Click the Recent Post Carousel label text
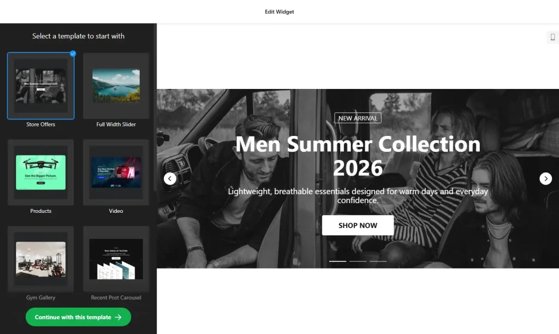Screen dimensions: 559x334 tap(116, 297)
